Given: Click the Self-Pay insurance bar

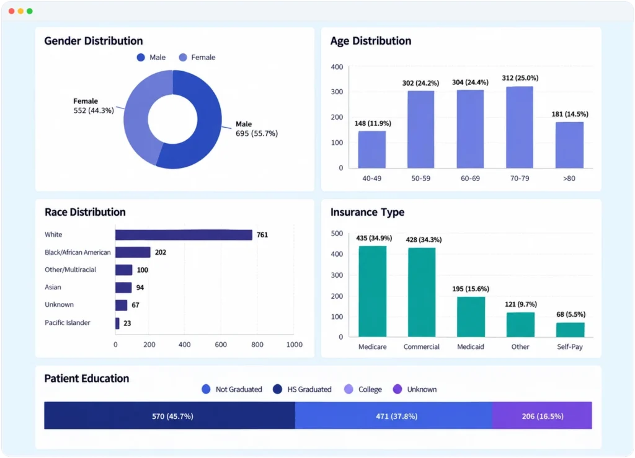Looking at the screenshot, I should (571, 330).
